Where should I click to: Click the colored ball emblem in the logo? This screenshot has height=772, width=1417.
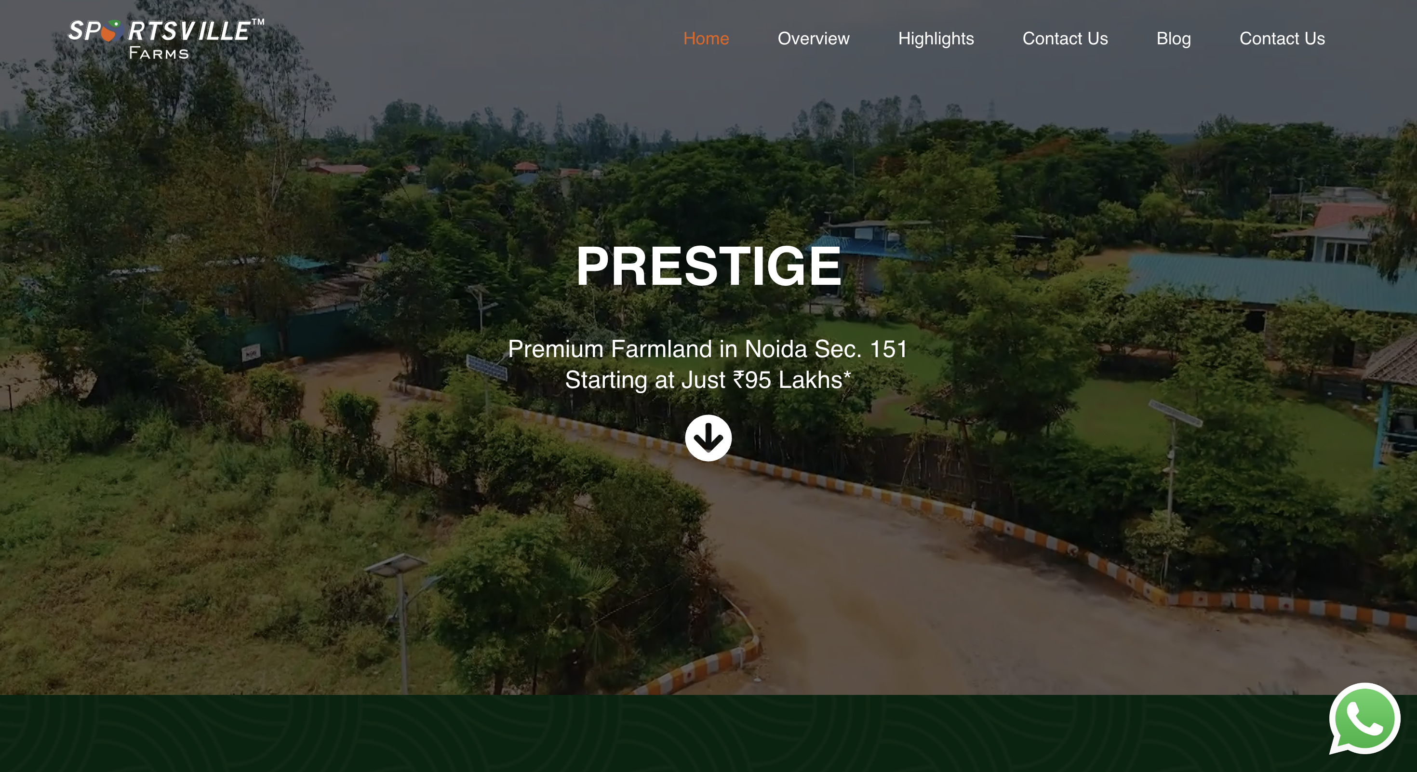(113, 31)
